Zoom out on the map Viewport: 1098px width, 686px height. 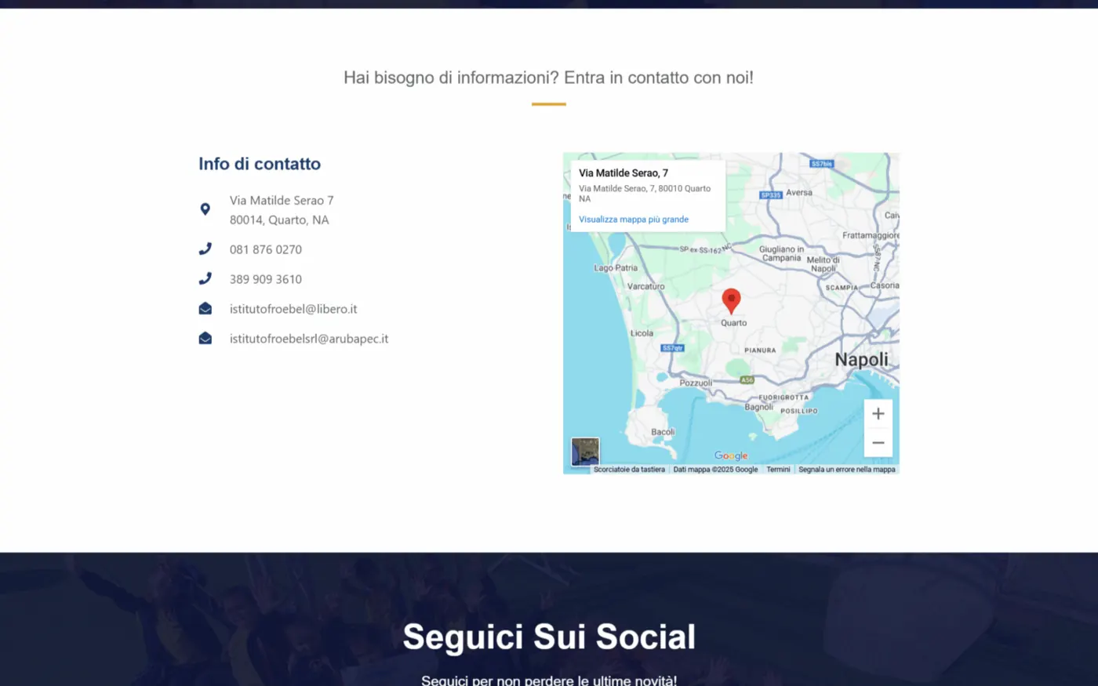878,443
